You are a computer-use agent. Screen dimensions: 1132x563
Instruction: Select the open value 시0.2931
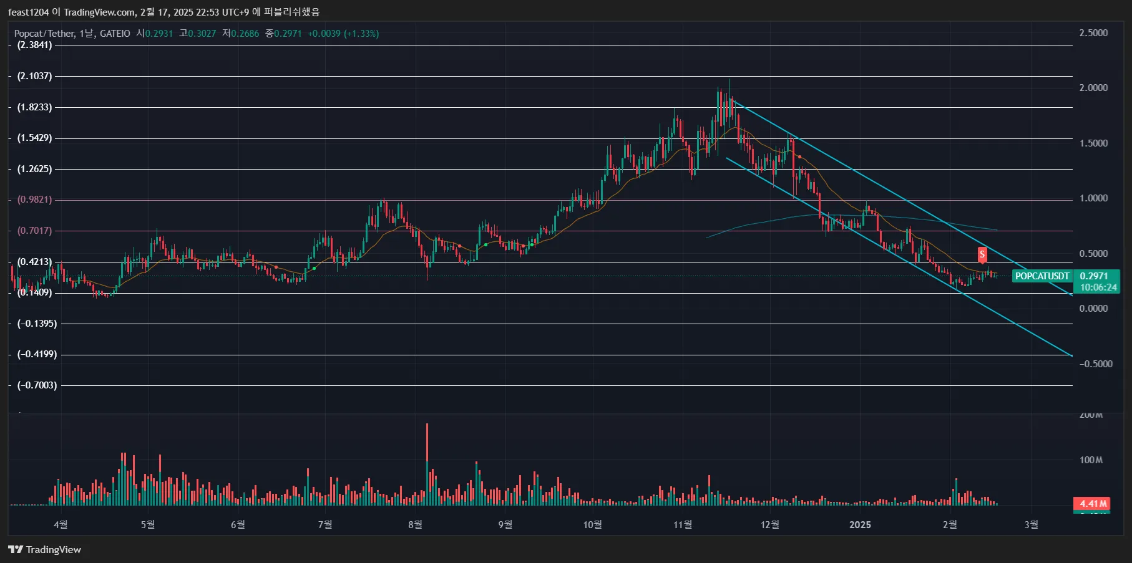tap(155, 34)
